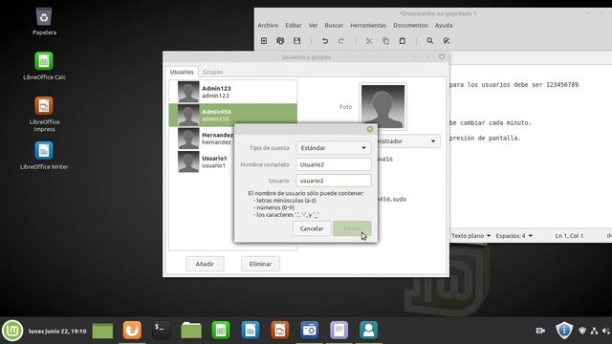
Task: Confirm new user with dialog Añadir button
Action: pyautogui.click(x=352, y=228)
